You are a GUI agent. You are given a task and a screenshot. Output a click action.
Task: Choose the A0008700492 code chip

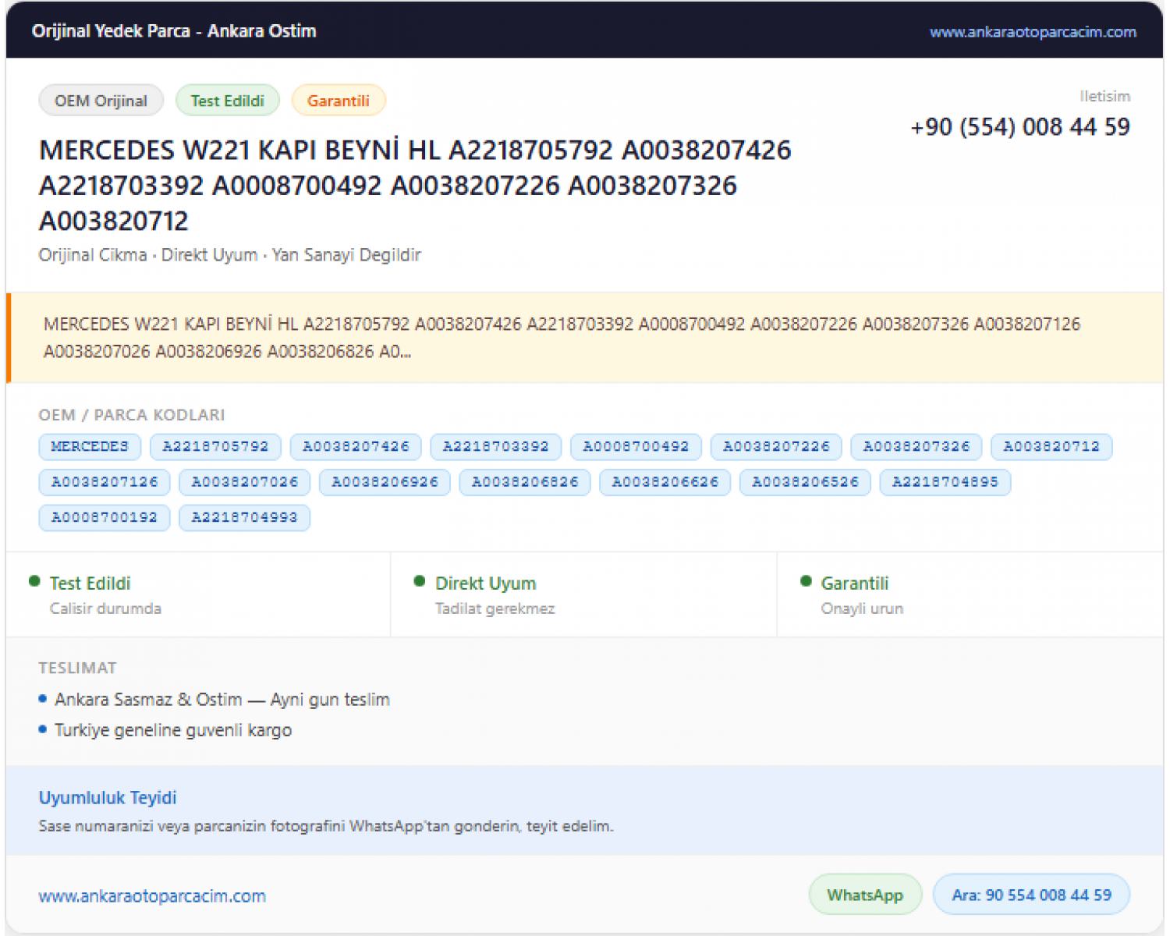click(x=636, y=447)
